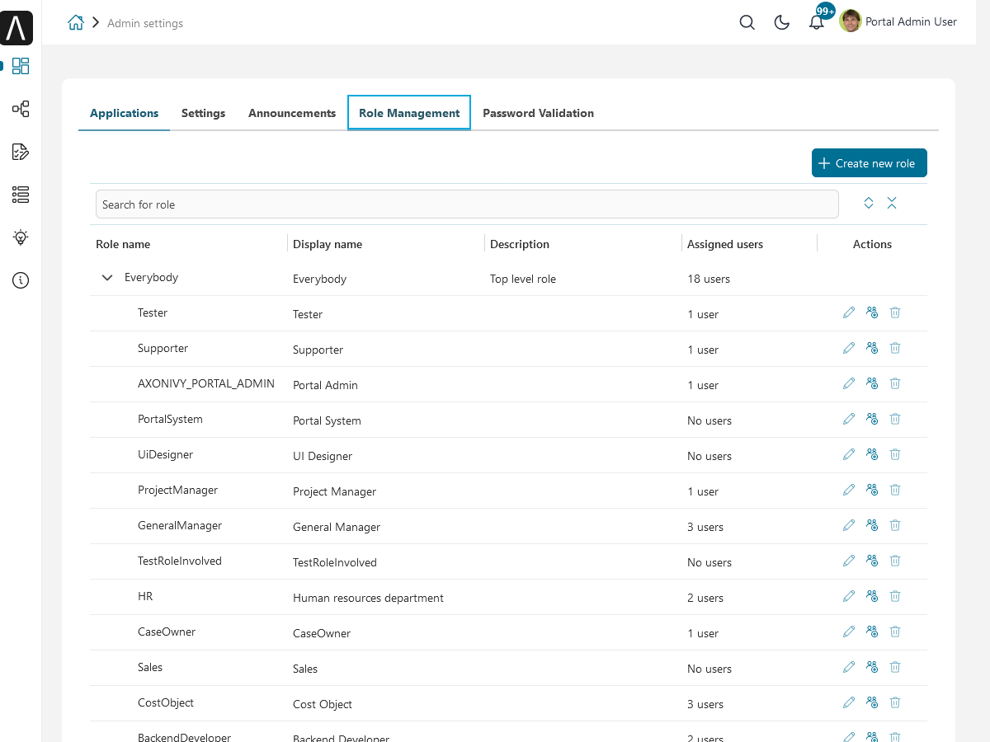
Task: Click the info icon in left sidebar
Action: coord(21,280)
